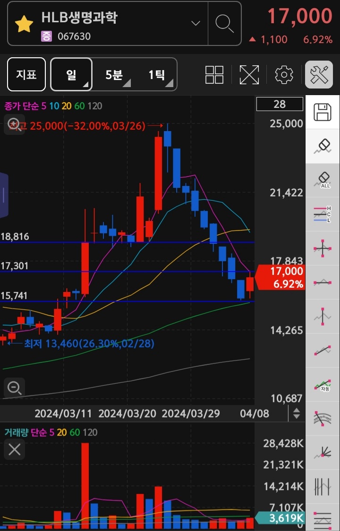Image resolution: width=340 pixels, height=531 pixels.
Task: Adjust the candle count box showing 28
Action: [280, 104]
